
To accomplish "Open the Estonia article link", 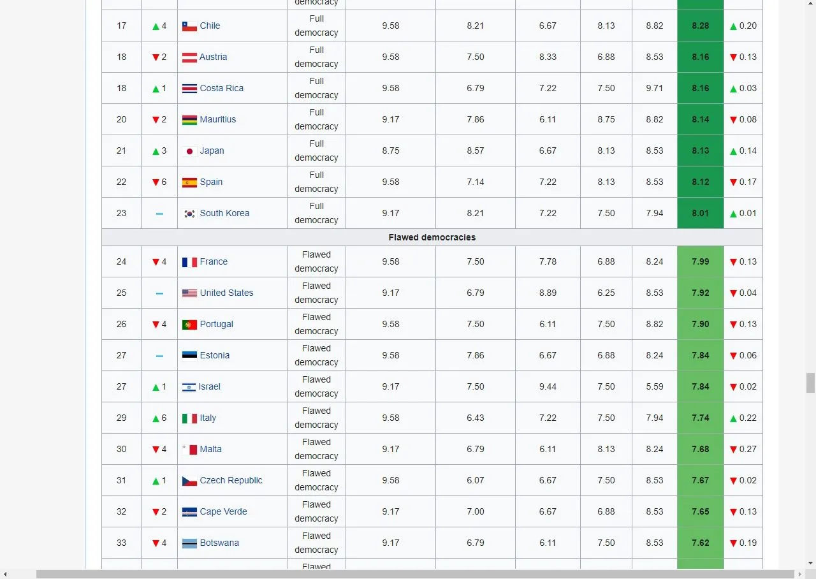I will click(215, 355).
